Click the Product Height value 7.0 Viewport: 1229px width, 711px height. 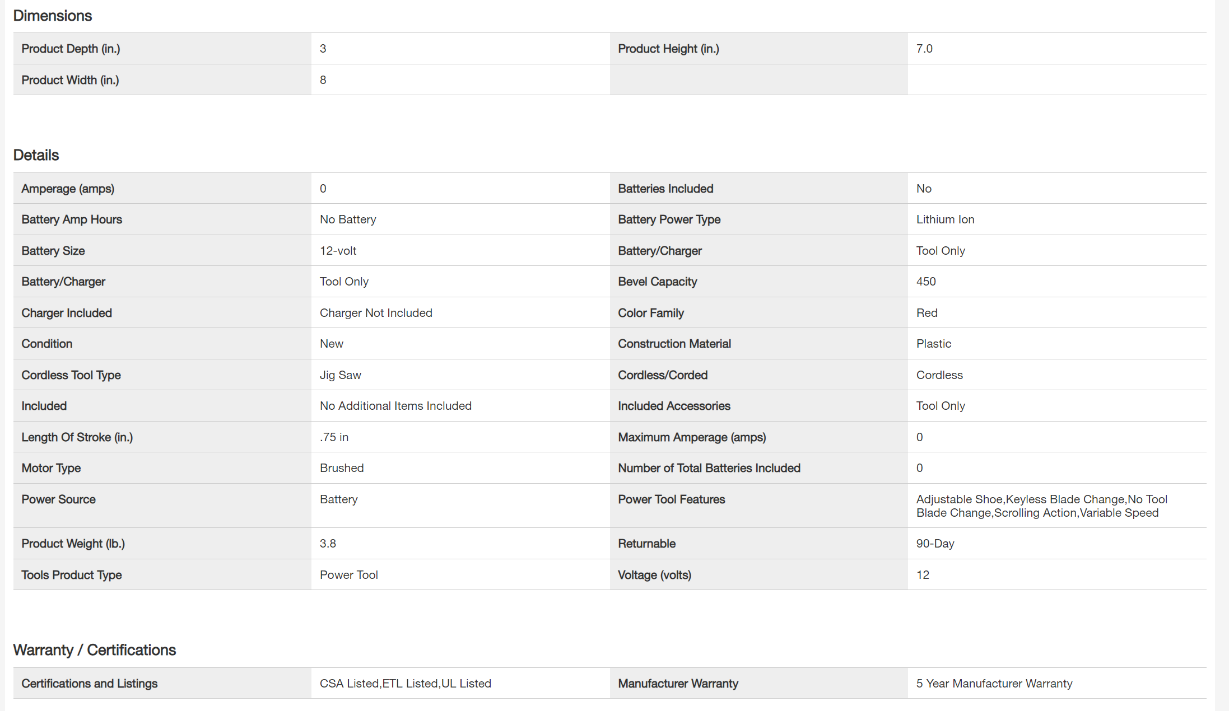pyautogui.click(x=924, y=49)
